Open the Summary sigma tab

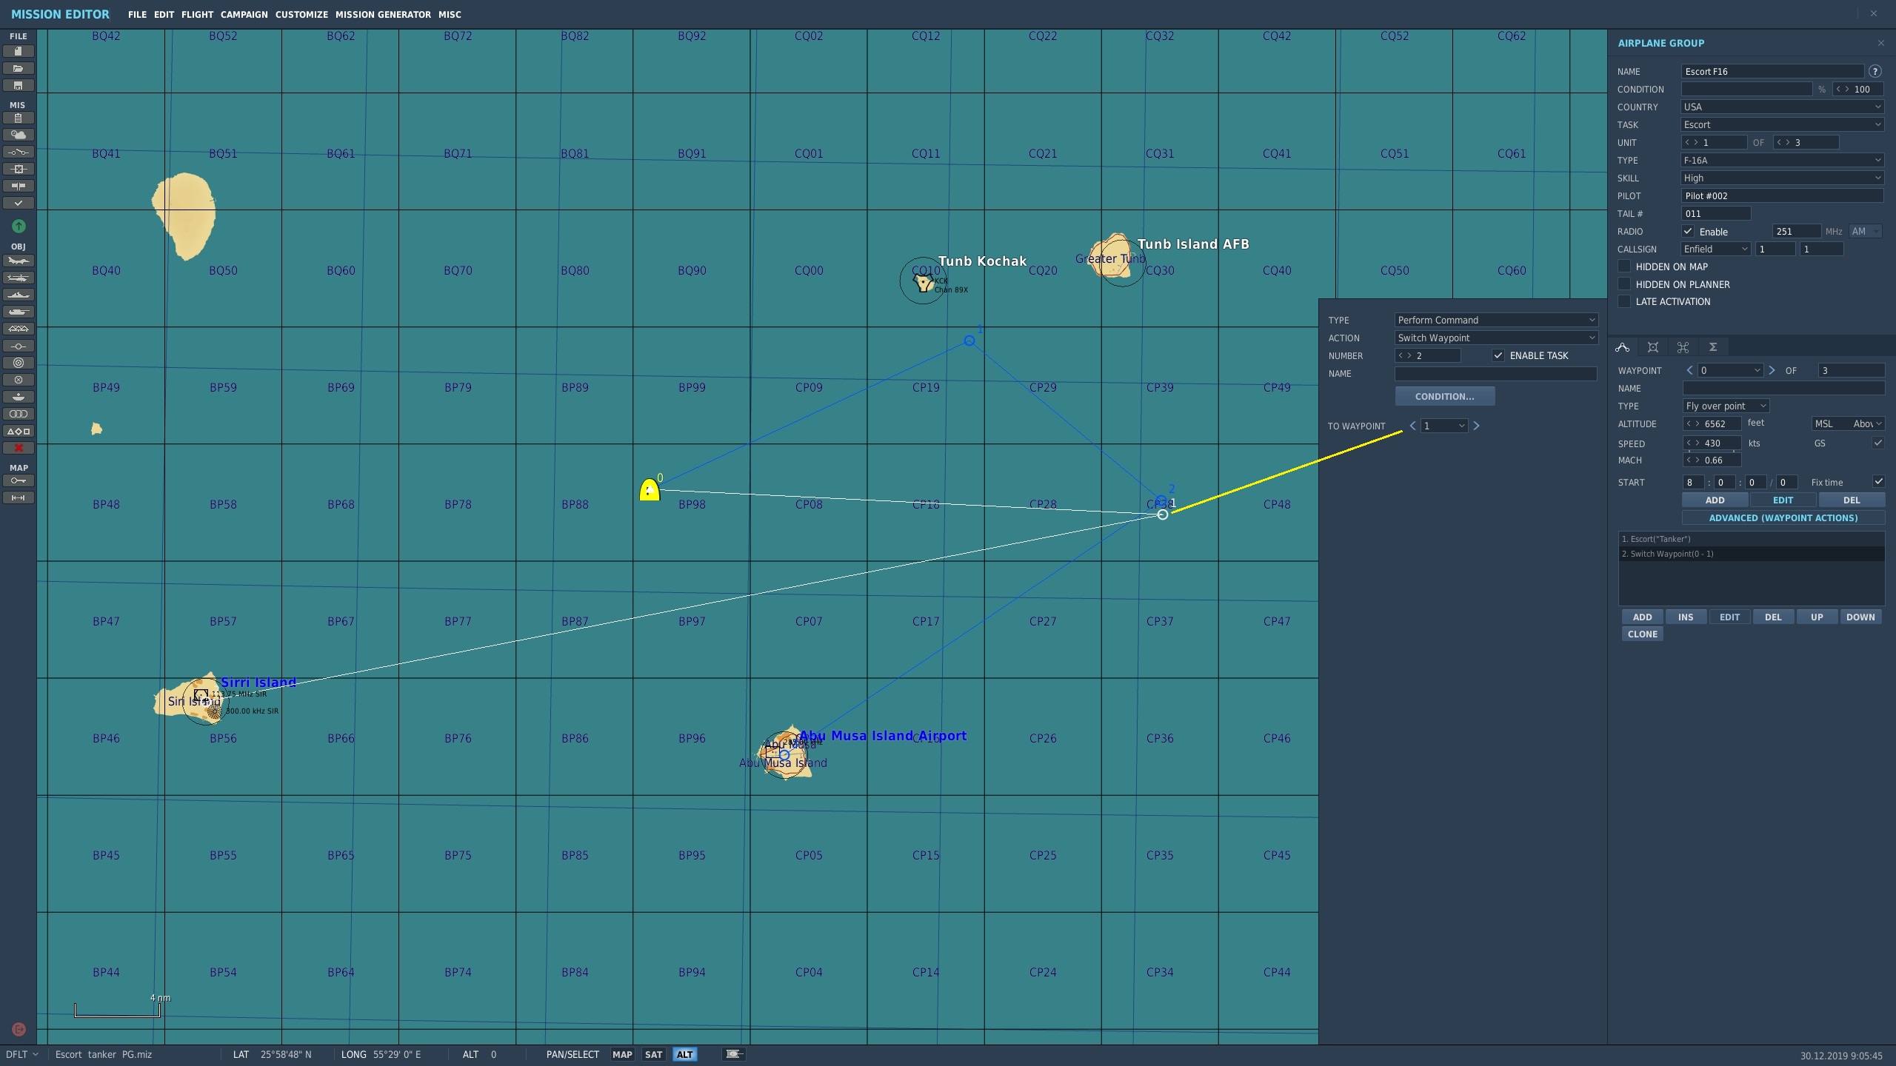[x=1713, y=347]
